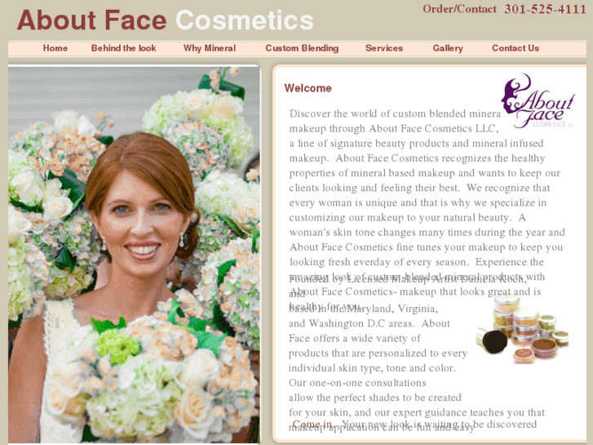Select Why Mineral in navigation bar
The width and height of the screenshot is (593, 445).
point(210,48)
